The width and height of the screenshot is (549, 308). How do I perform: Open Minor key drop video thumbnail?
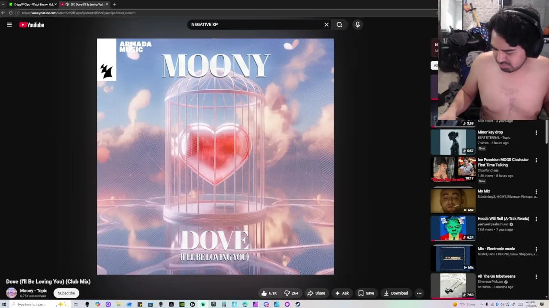pyautogui.click(x=453, y=142)
